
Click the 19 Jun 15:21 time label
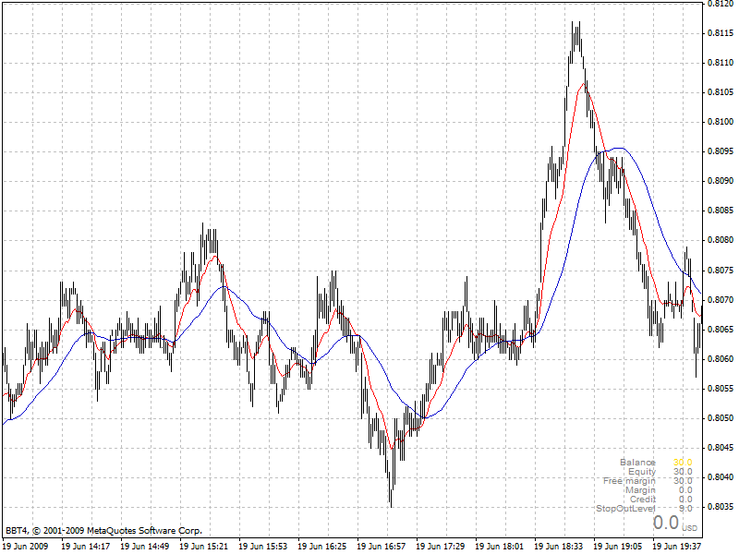[x=204, y=546]
